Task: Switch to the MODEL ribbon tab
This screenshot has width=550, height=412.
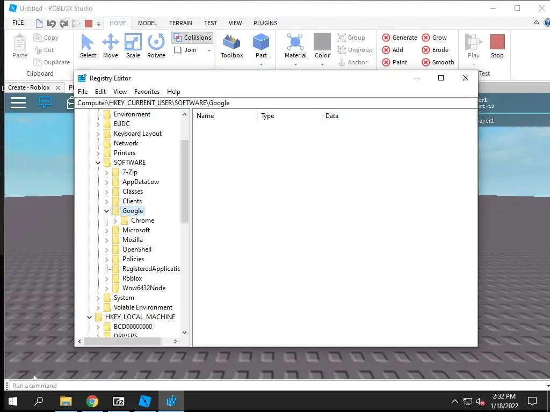Action: [147, 23]
